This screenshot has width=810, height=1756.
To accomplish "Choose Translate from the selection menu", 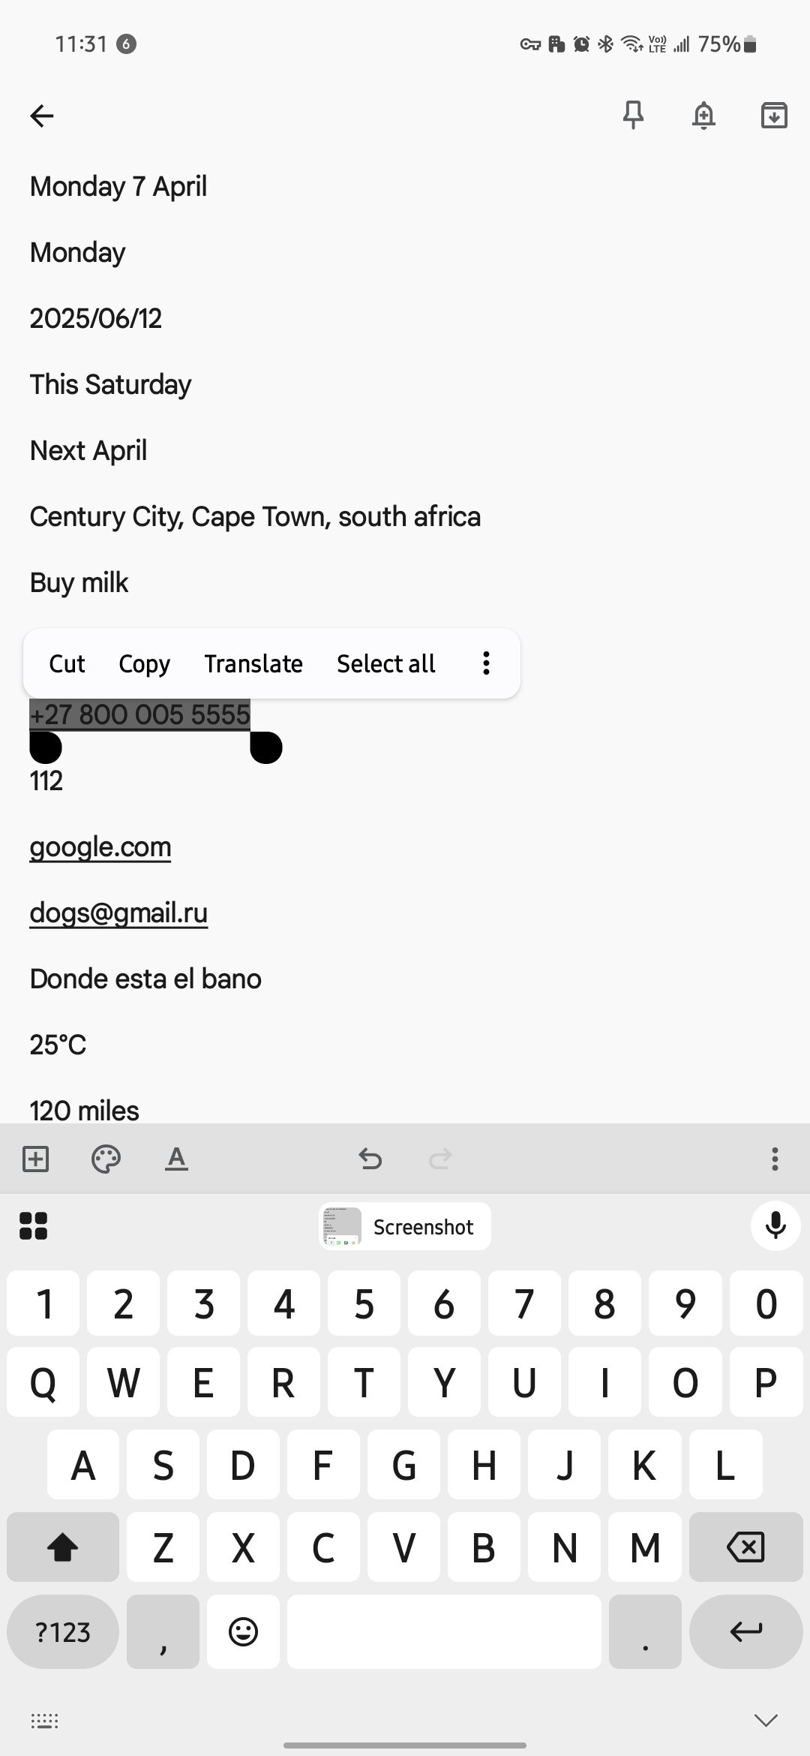I will (253, 663).
